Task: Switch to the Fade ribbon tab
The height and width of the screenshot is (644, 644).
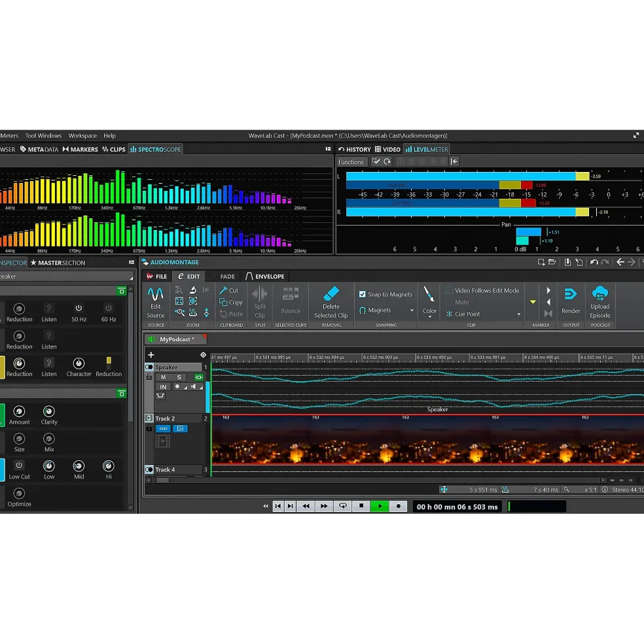Action: [x=227, y=277]
